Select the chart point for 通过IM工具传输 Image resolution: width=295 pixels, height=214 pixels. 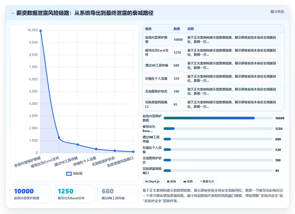coord(78,145)
